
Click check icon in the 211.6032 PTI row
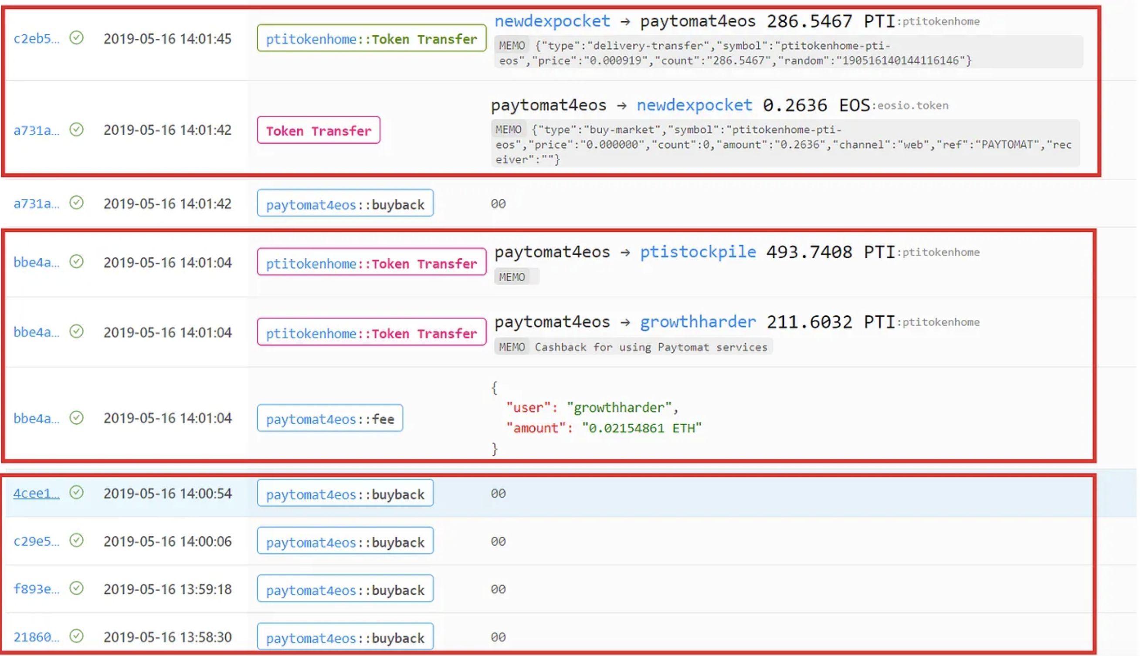[x=77, y=331]
